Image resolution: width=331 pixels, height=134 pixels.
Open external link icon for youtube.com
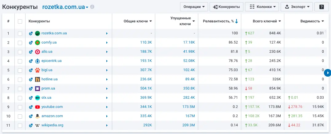click(x=31, y=107)
